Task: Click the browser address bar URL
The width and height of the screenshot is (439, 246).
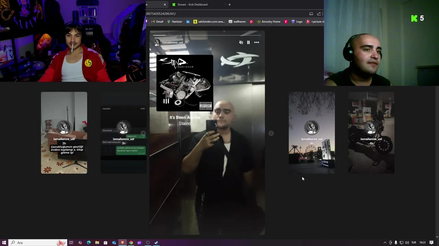Action: [161, 14]
